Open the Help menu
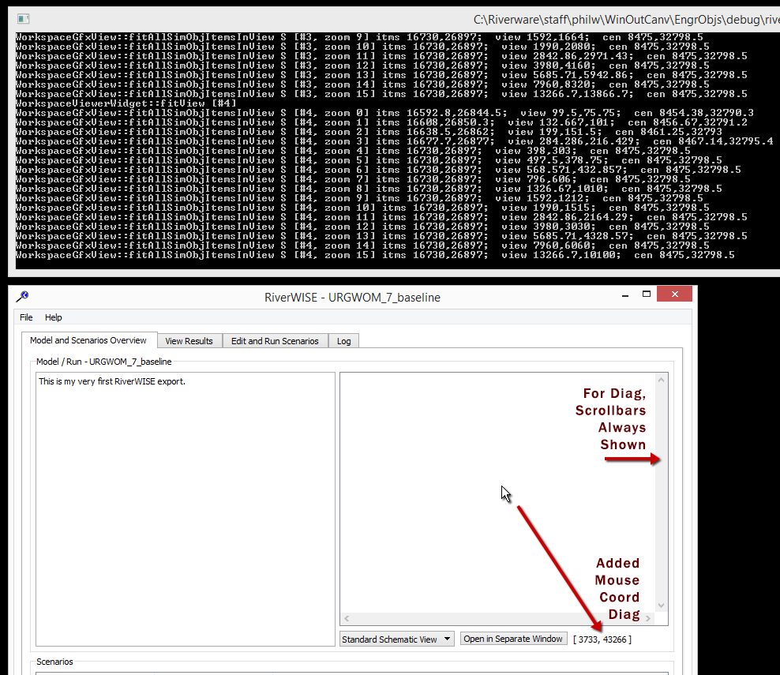Viewport: 780px width, 675px height. click(x=53, y=317)
